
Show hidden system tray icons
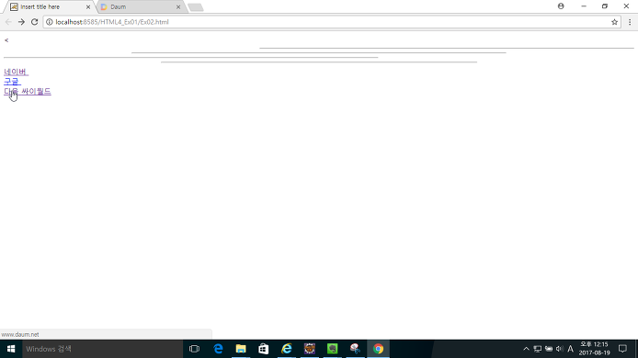click(x=526, y=349)
